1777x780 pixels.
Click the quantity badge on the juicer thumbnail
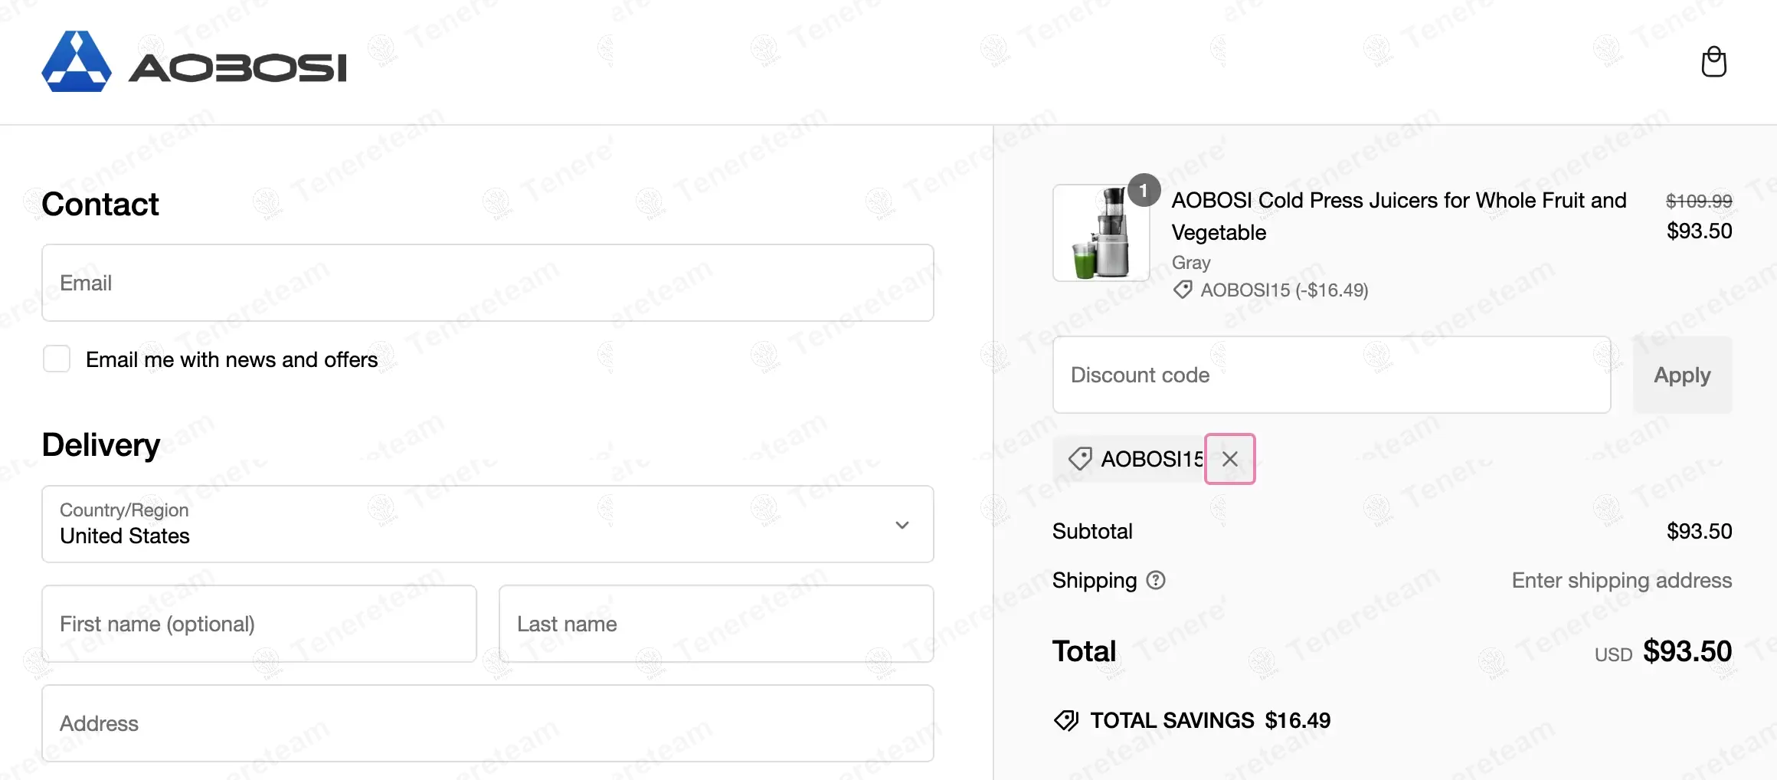[x=1144, y=190]
